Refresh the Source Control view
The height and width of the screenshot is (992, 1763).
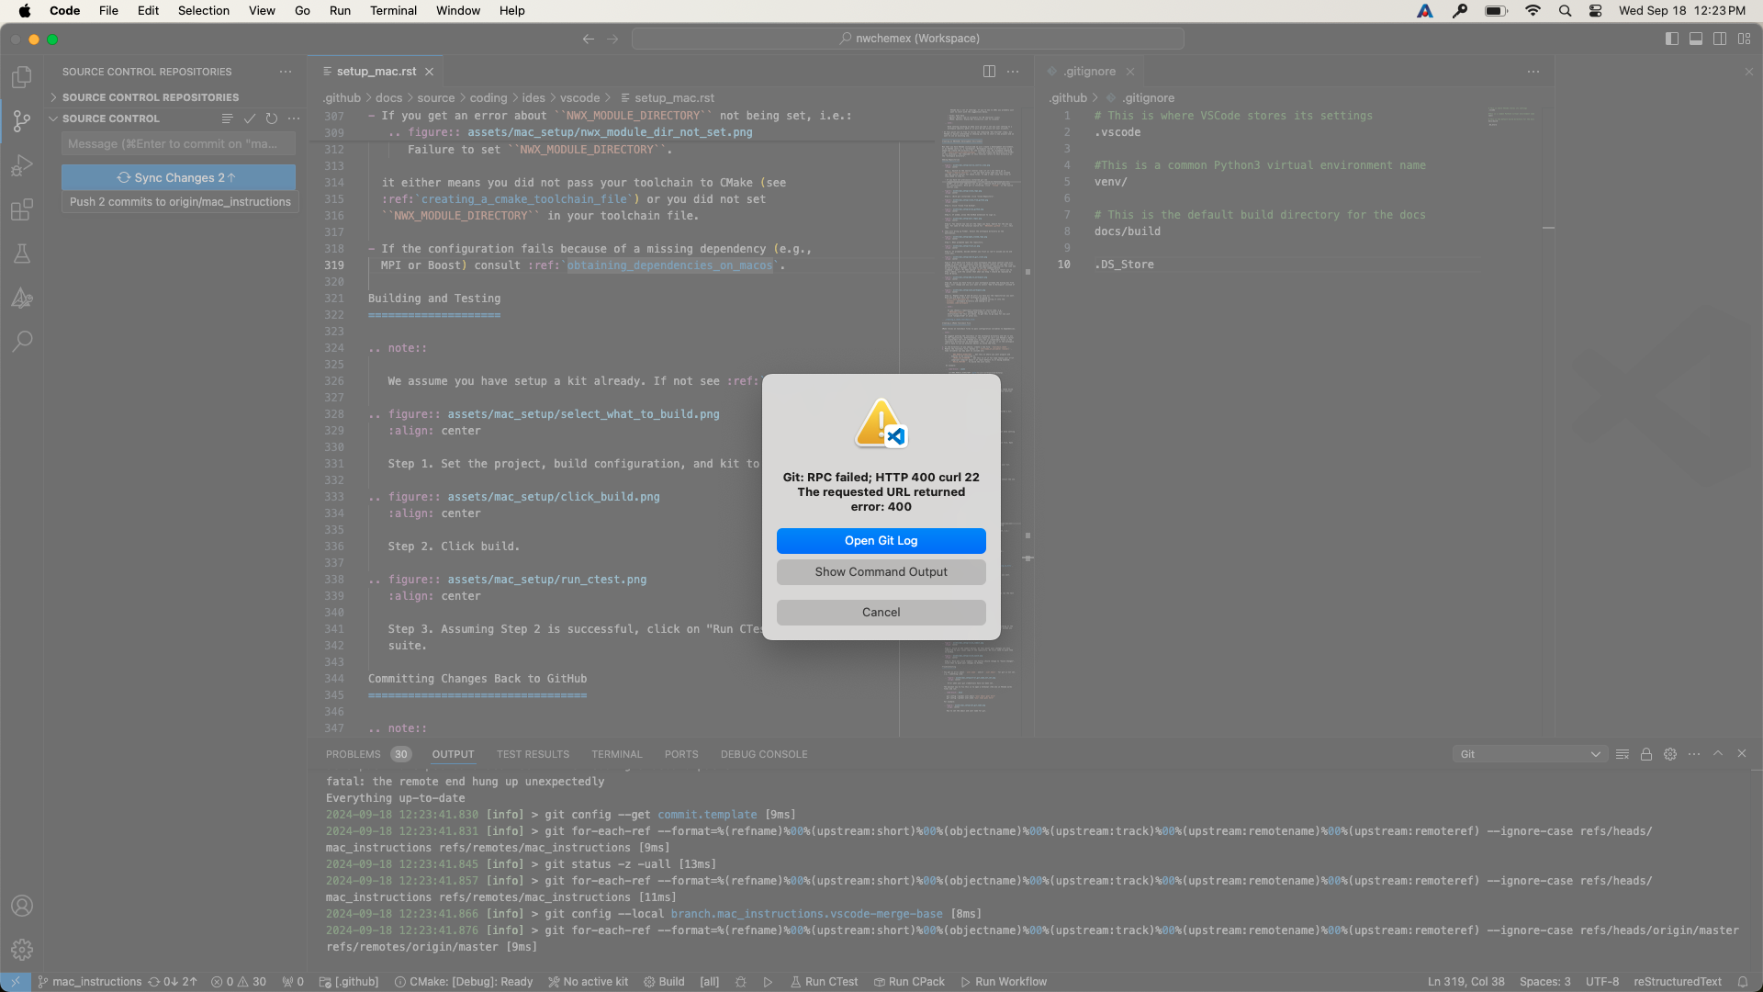[x=271, y=118]
